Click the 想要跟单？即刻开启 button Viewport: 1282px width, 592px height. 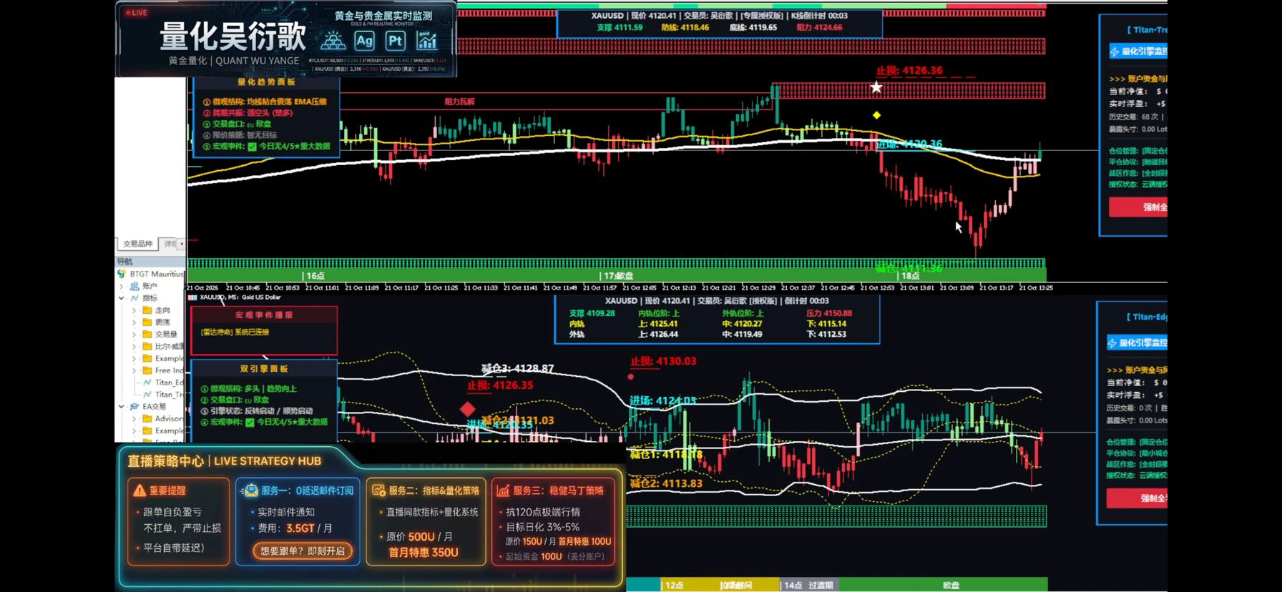[x=303, y=551]
